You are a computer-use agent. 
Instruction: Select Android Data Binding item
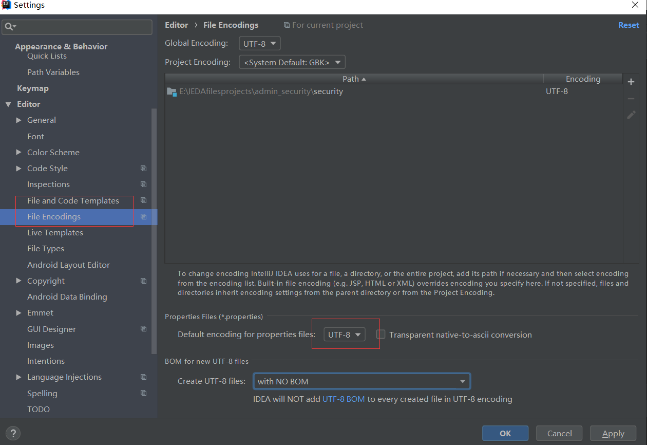point(67,297)
